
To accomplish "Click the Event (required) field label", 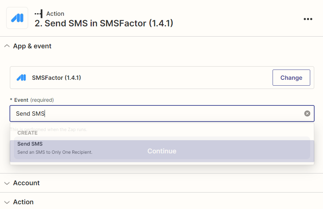I will coord(32,100).
